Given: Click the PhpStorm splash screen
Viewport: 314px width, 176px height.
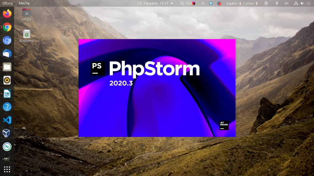Looking at the screenshot, I should (157, 88).
